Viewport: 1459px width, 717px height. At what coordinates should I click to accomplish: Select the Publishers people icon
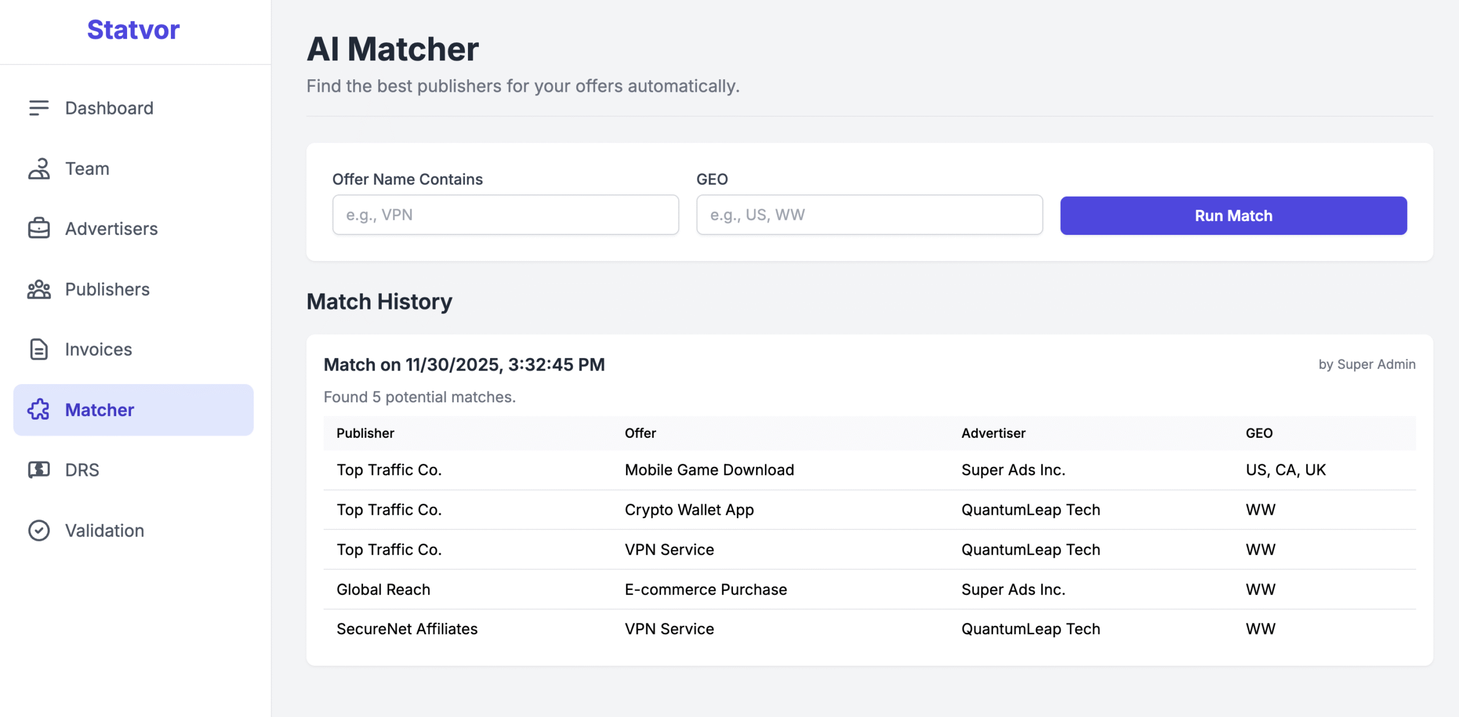click(x=38, y=289)
